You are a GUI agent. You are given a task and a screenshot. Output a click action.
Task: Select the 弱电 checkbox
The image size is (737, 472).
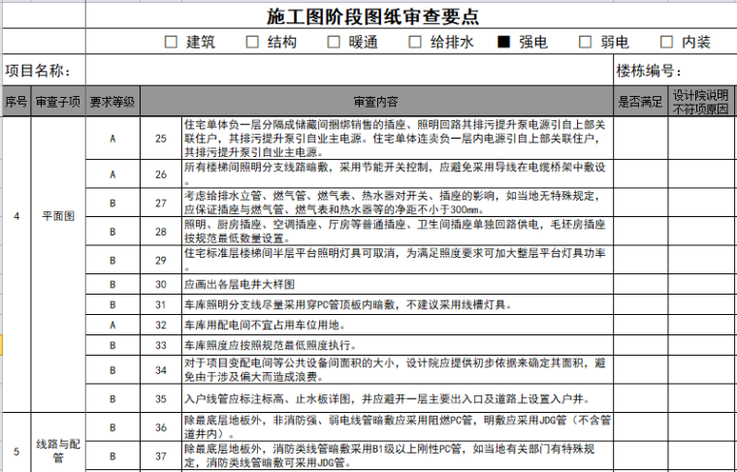(x=585, y=42)
